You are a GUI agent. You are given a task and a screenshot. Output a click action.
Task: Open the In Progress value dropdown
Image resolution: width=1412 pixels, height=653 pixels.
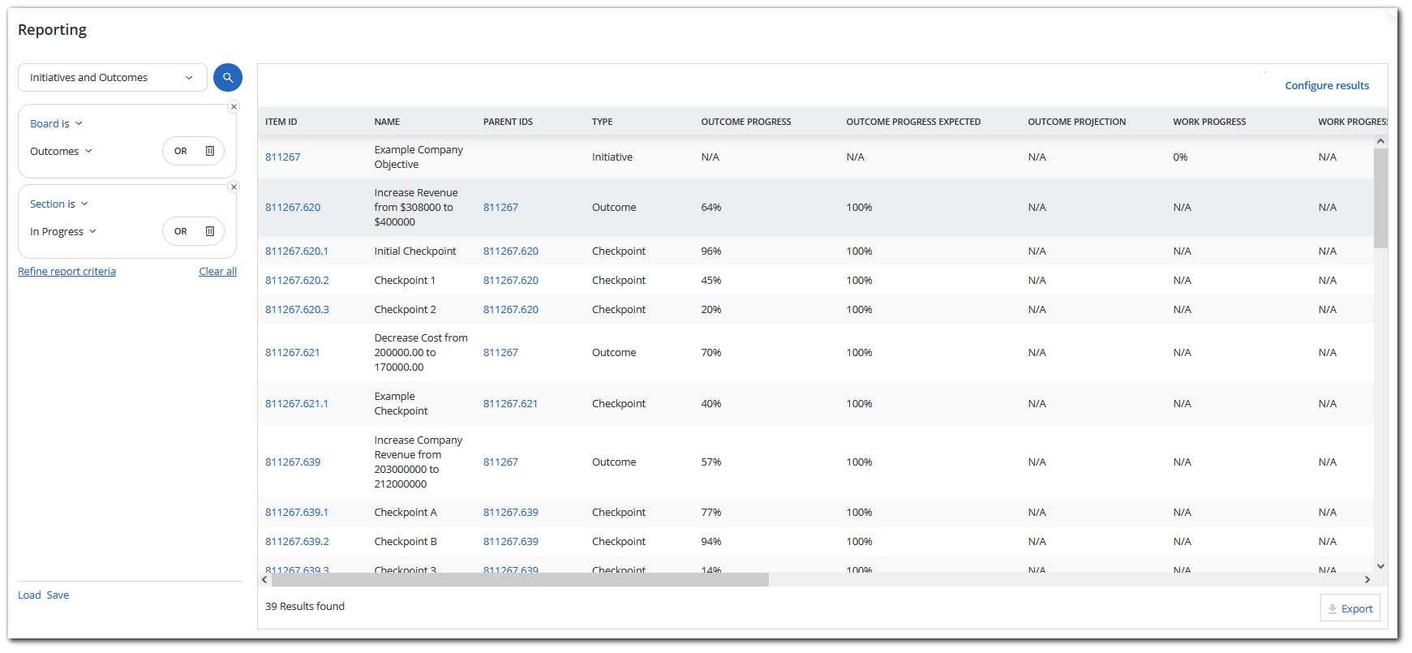pyautogui.click(x=63, y=231)
